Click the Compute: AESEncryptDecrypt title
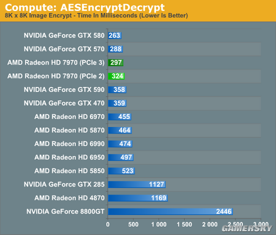The height and width of the screenshot is (235, 276). pyautogui.click(x=84, y=7)
